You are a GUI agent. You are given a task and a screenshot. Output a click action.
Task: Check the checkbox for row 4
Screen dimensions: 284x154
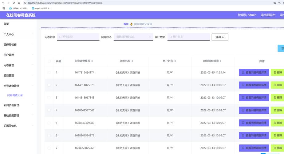point(49,110)
